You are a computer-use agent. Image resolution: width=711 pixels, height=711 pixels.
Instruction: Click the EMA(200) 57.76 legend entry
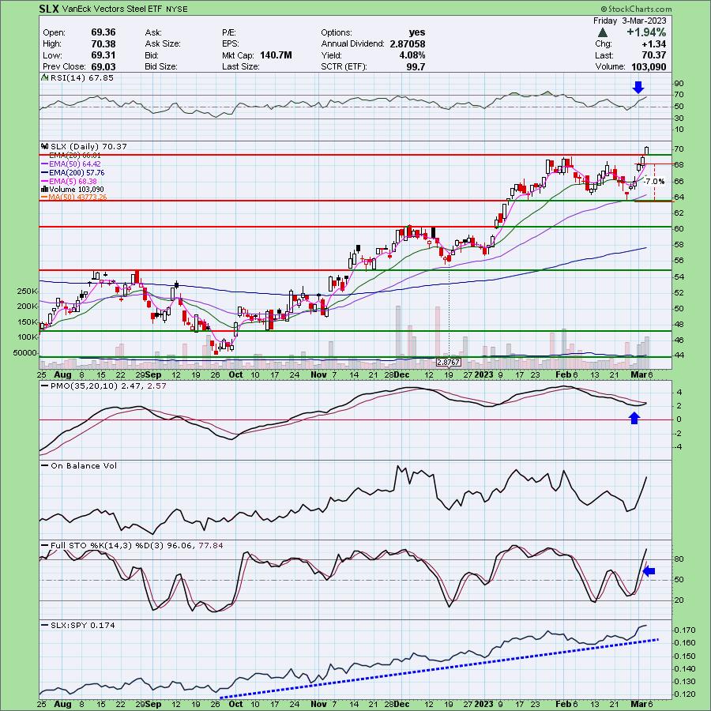pyautogui.click(x=77, y=172)
